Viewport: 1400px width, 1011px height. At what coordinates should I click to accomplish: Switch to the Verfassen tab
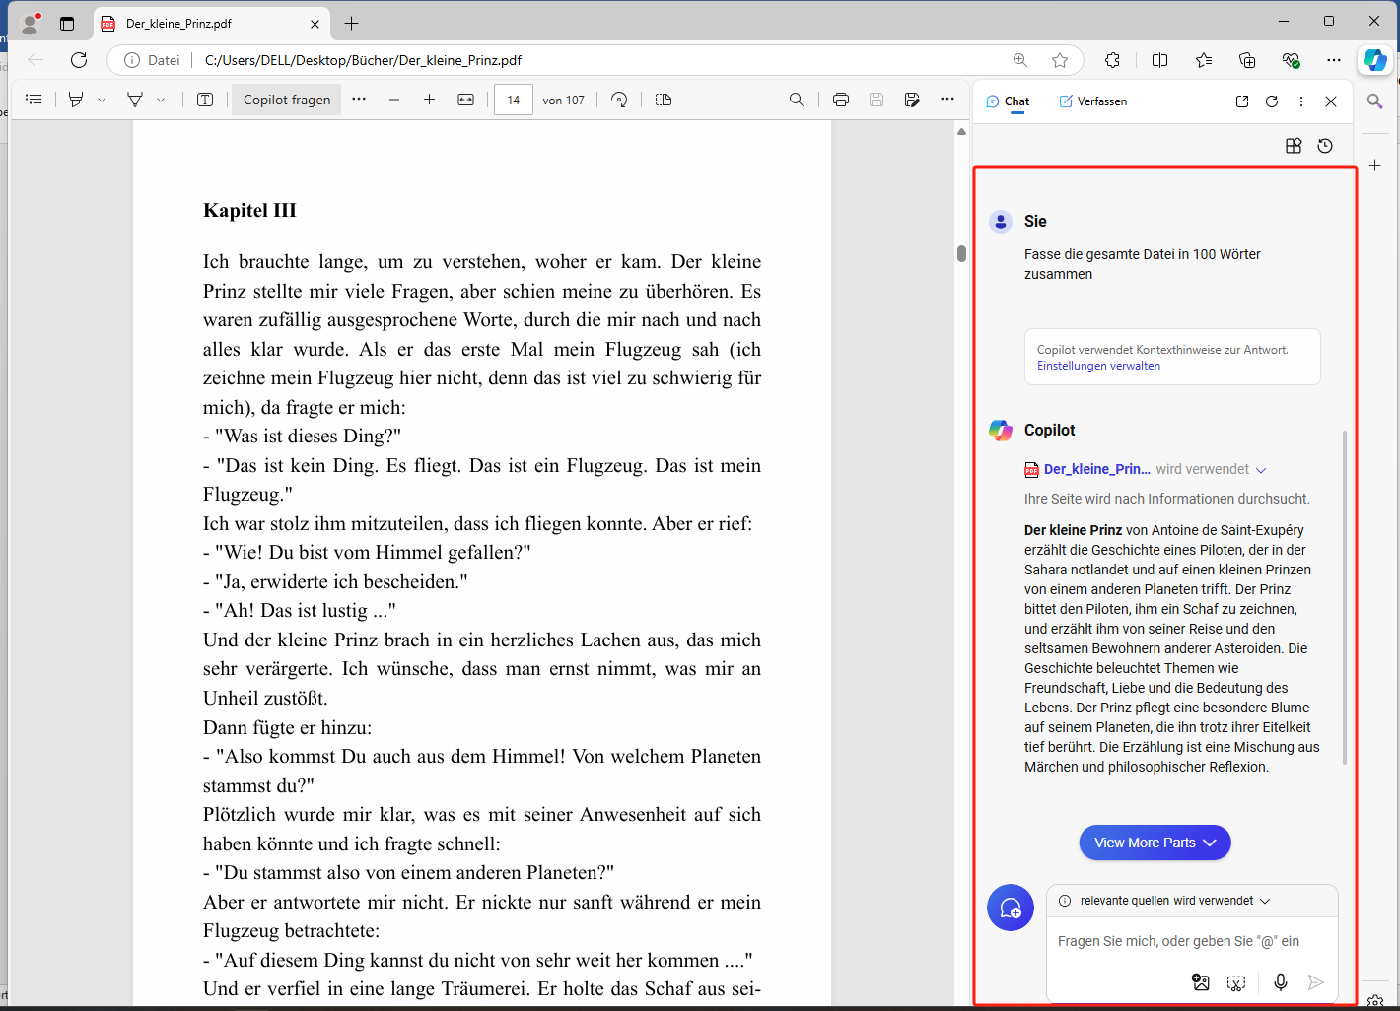pyautogui.click(x=1092, y=101)
